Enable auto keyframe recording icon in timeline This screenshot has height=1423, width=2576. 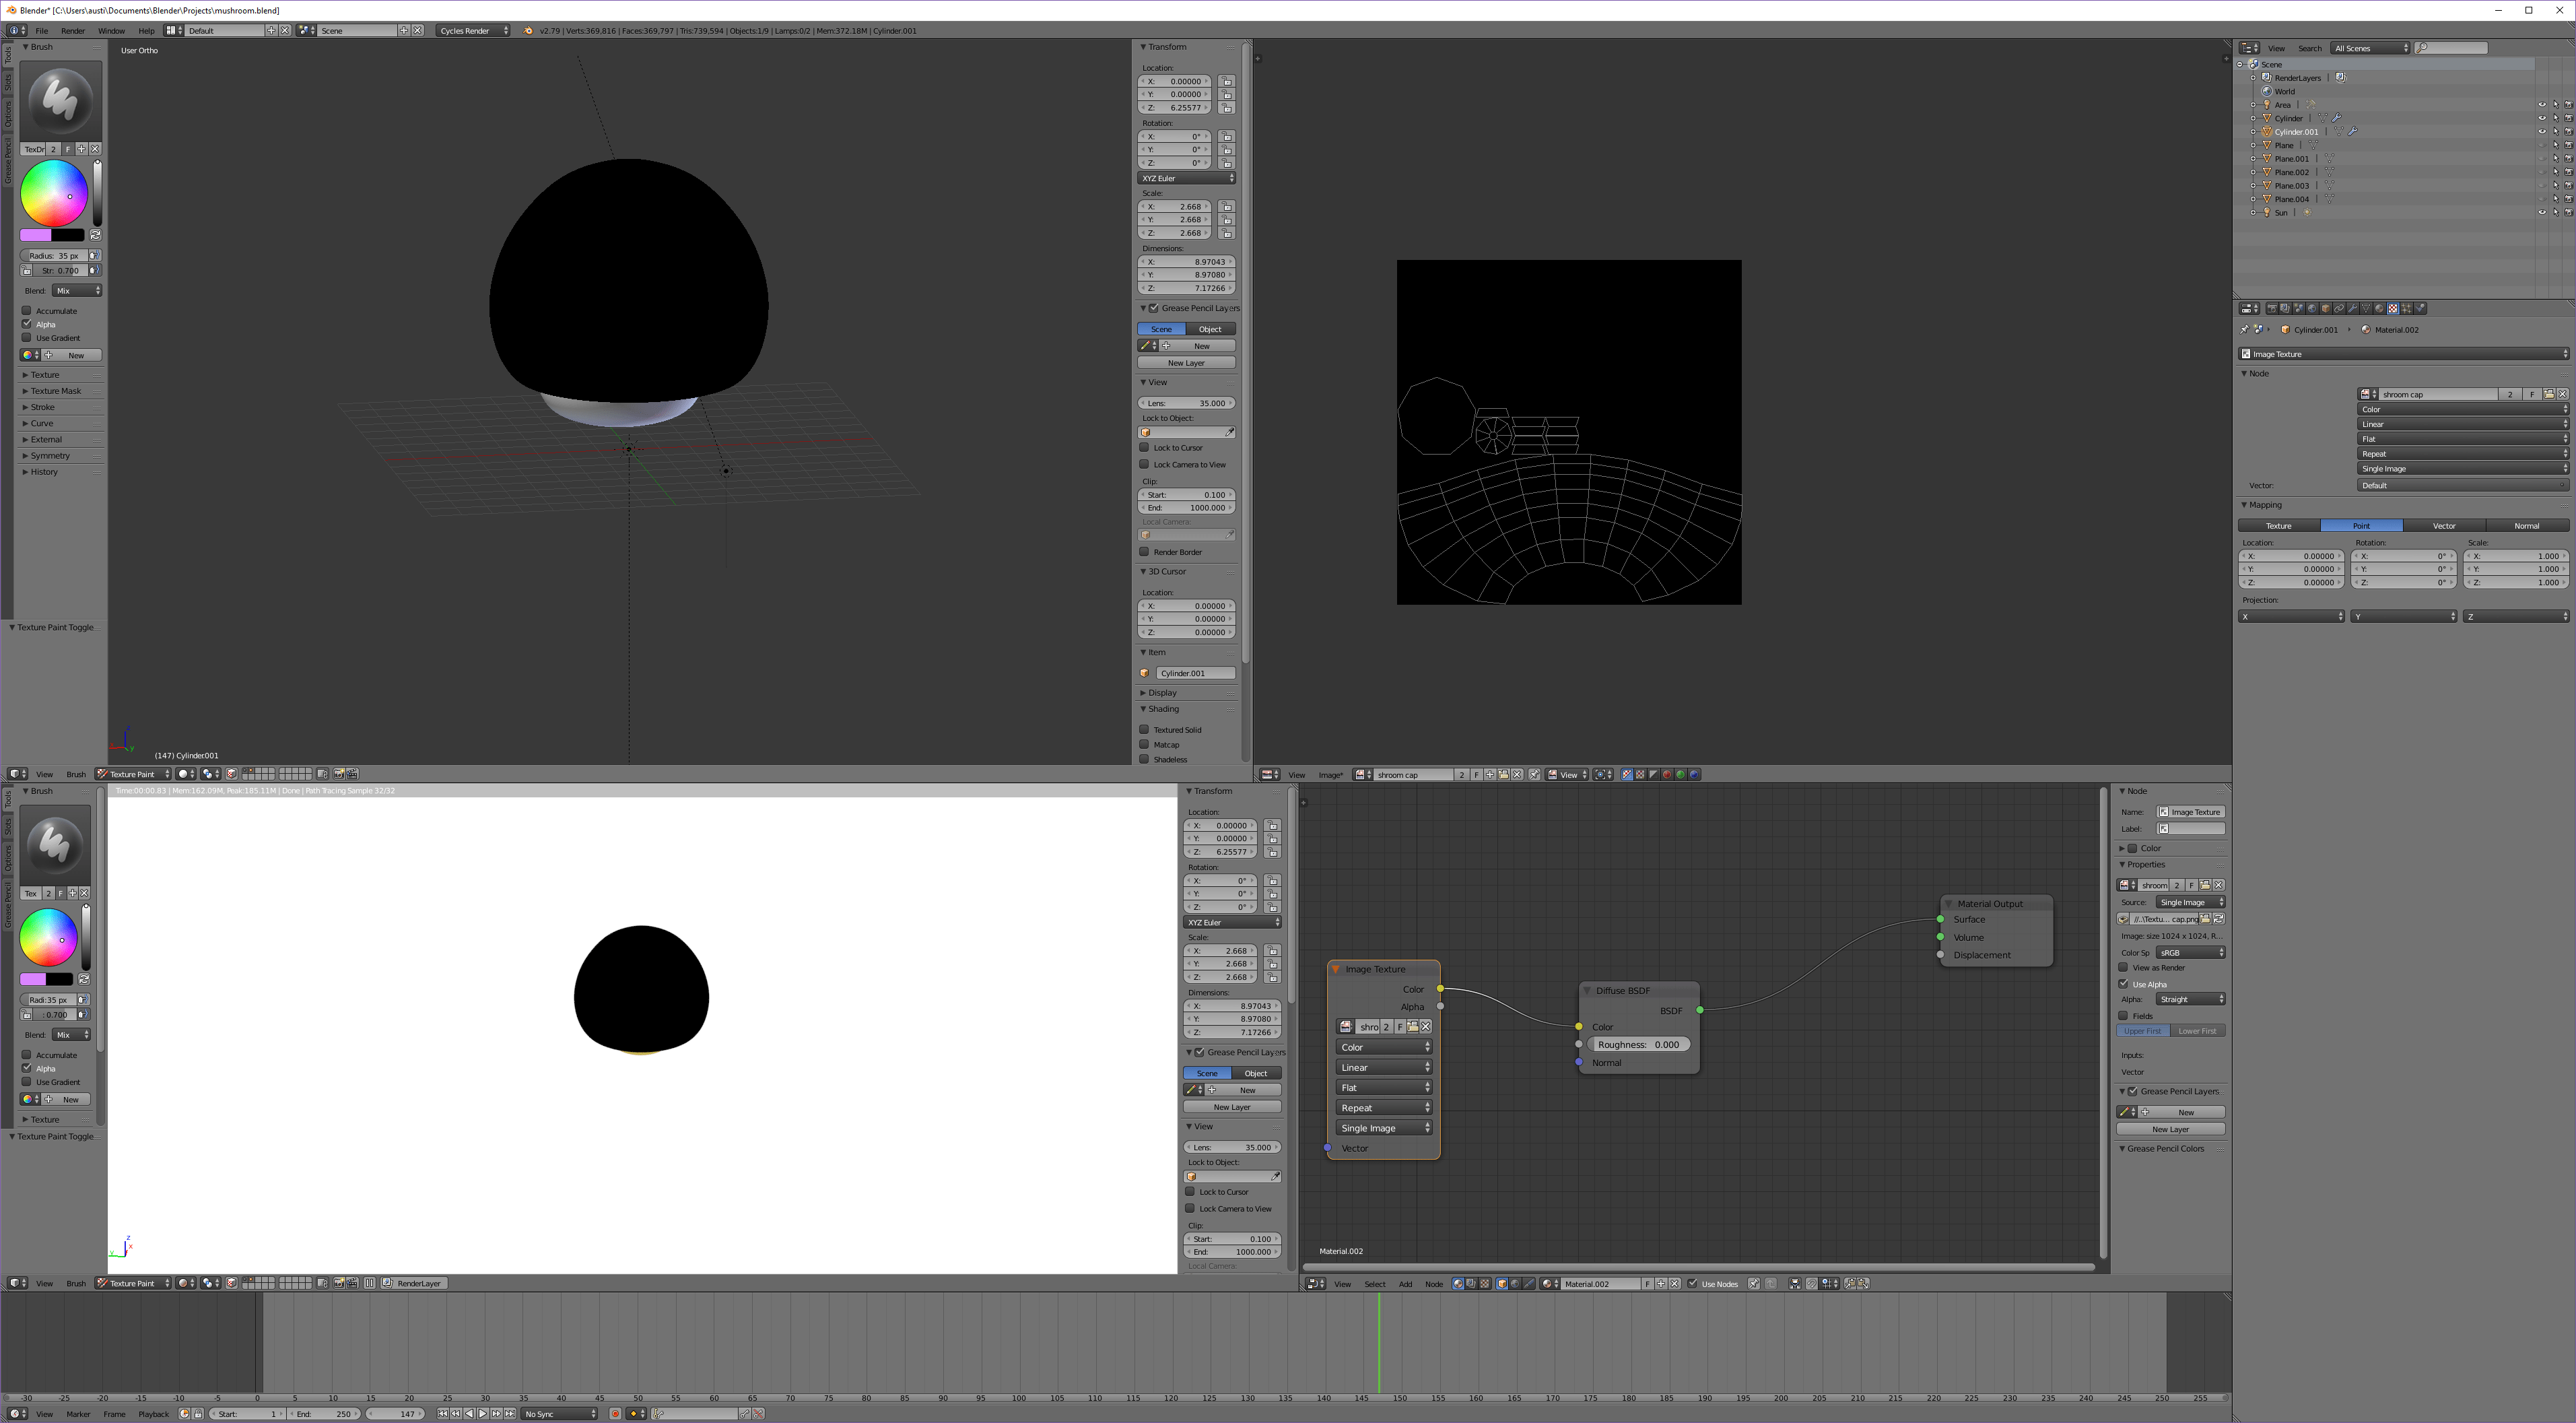(615, 1414)
